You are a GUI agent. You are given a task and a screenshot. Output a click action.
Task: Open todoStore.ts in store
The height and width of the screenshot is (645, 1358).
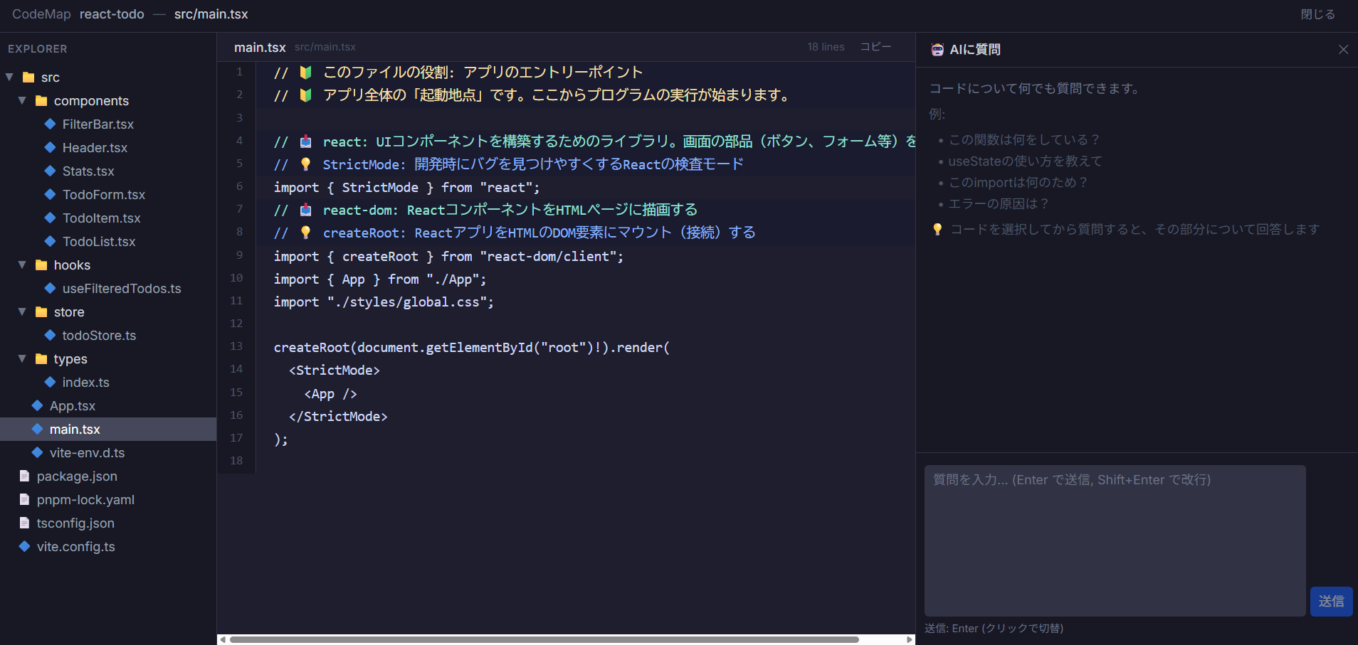tap(99, 335)
